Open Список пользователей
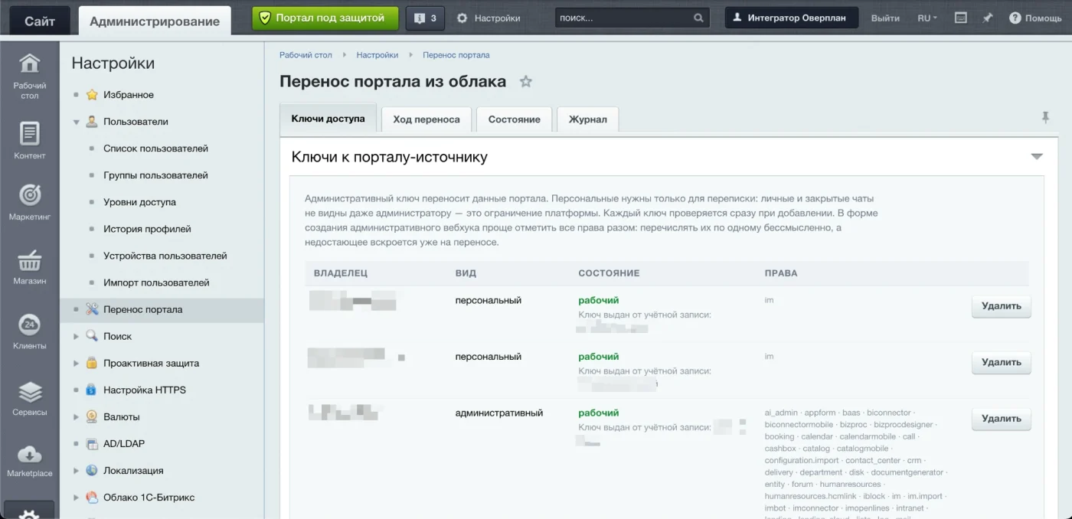The width and height of the screenshot is (1072, 519). click(155, 149)
